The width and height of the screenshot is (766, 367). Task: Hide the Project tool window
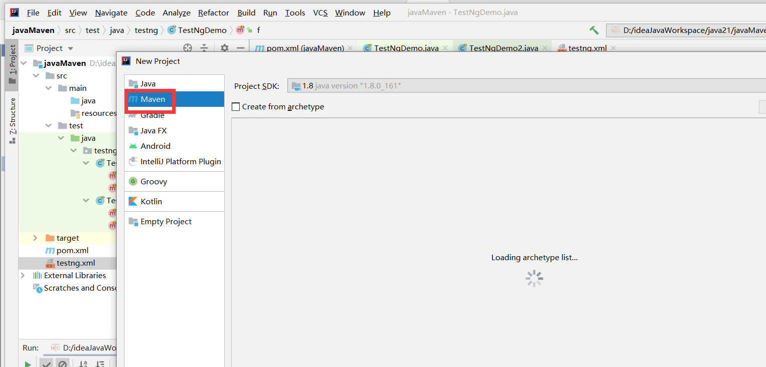pos(241,48)
